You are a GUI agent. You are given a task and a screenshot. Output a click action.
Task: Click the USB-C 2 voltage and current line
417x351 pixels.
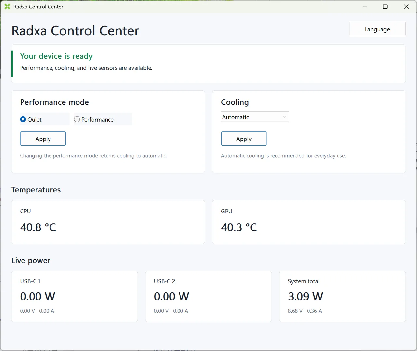point(171,311)
